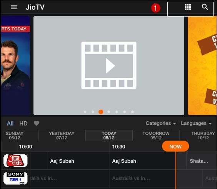
Task: Click the JioTV app title
Action: [x=35, y=7]
